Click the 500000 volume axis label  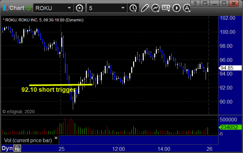[228, 120]
